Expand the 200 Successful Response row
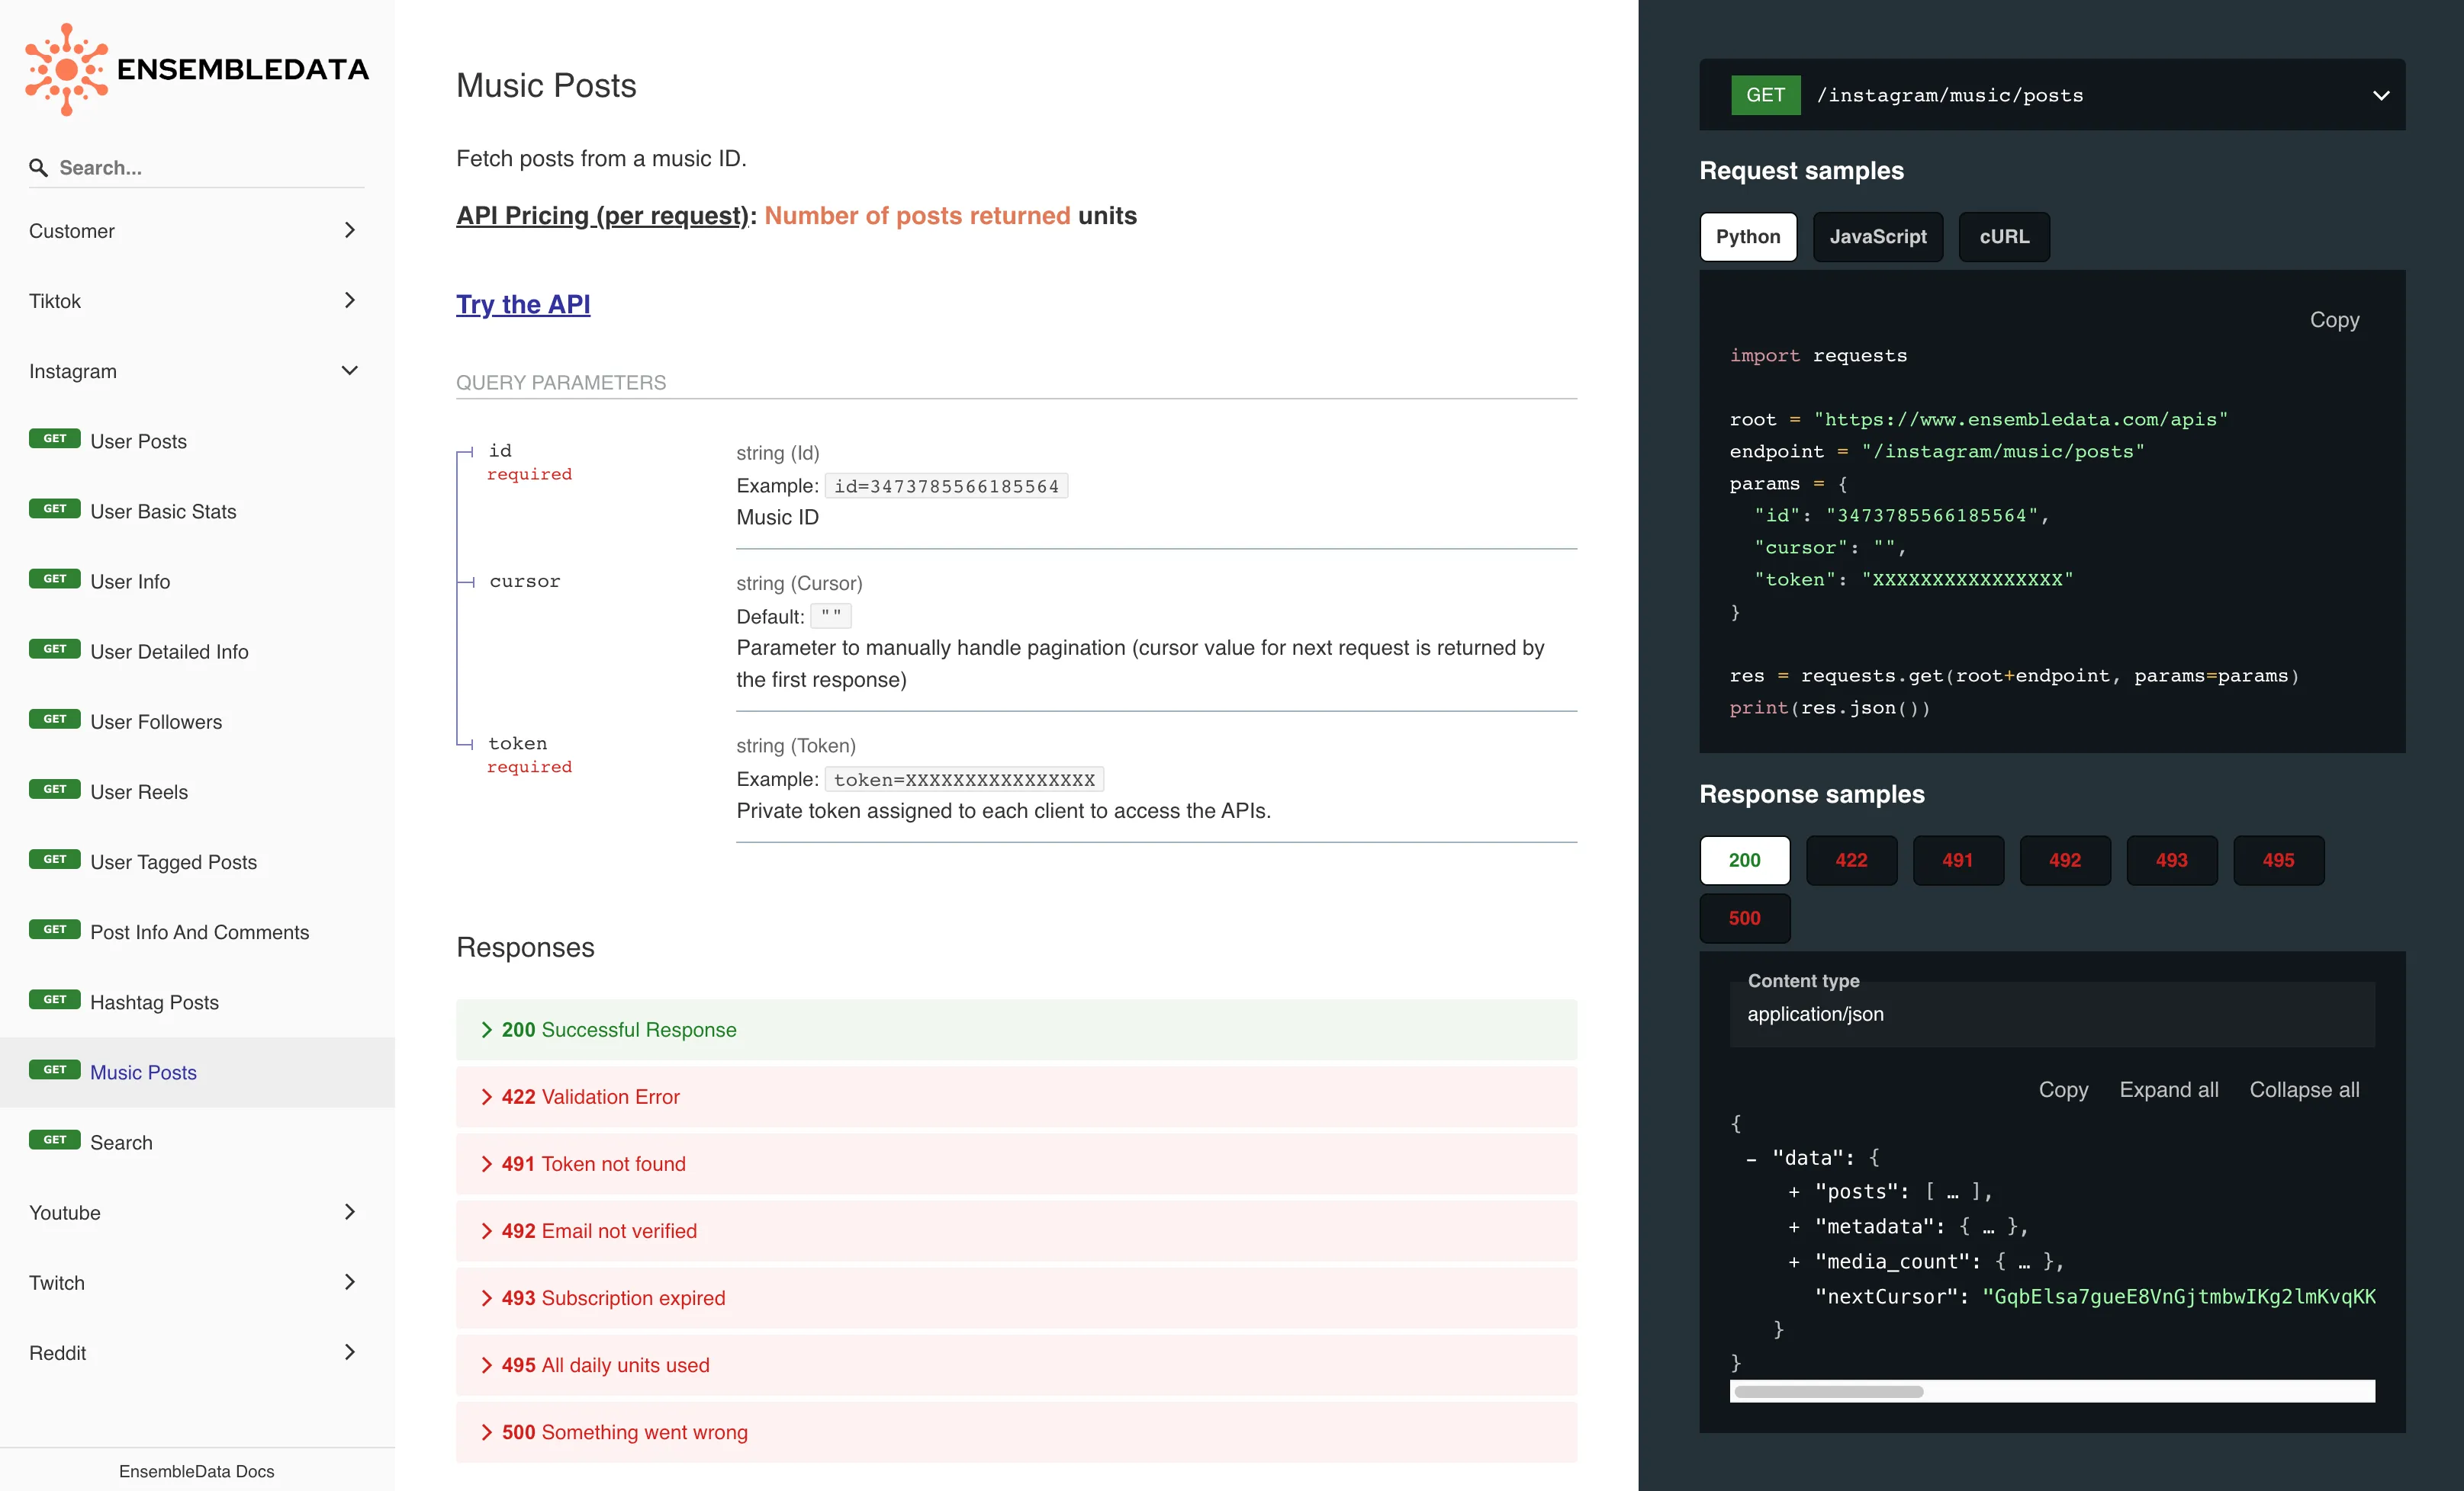2464x1491 pixels. (x=1016, y=1029)
